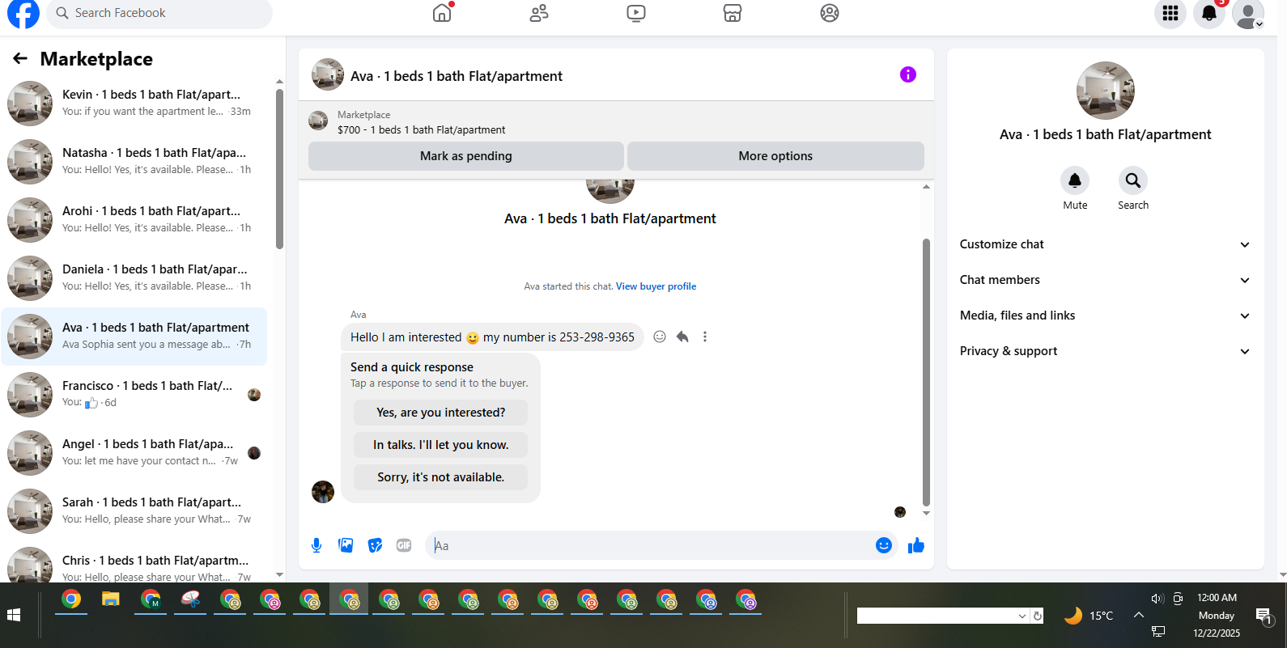
Task: Open the Marketplace storefront icon
Action: click(733, 13)
